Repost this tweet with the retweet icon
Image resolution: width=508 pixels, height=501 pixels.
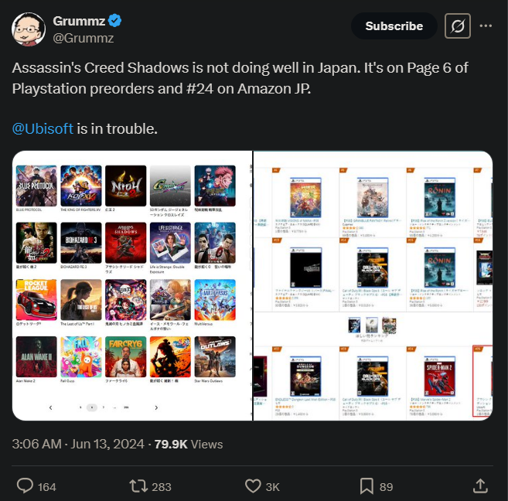click(138, 486)
